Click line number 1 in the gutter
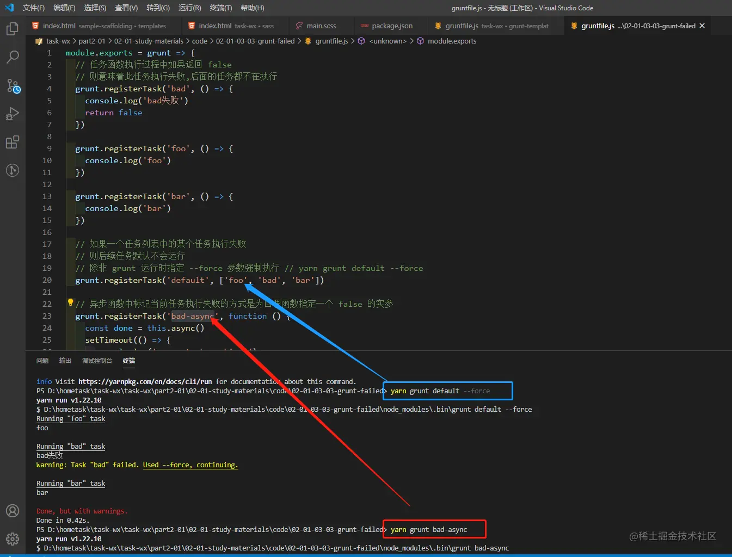The image size is (732, 557). point(49,53)
